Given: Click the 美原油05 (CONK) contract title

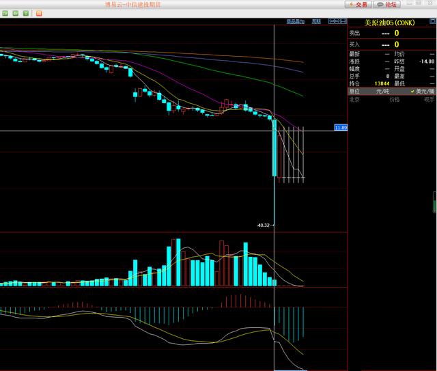Looking at the screenshot, I should pyautogui.click(x=390, y=23).
